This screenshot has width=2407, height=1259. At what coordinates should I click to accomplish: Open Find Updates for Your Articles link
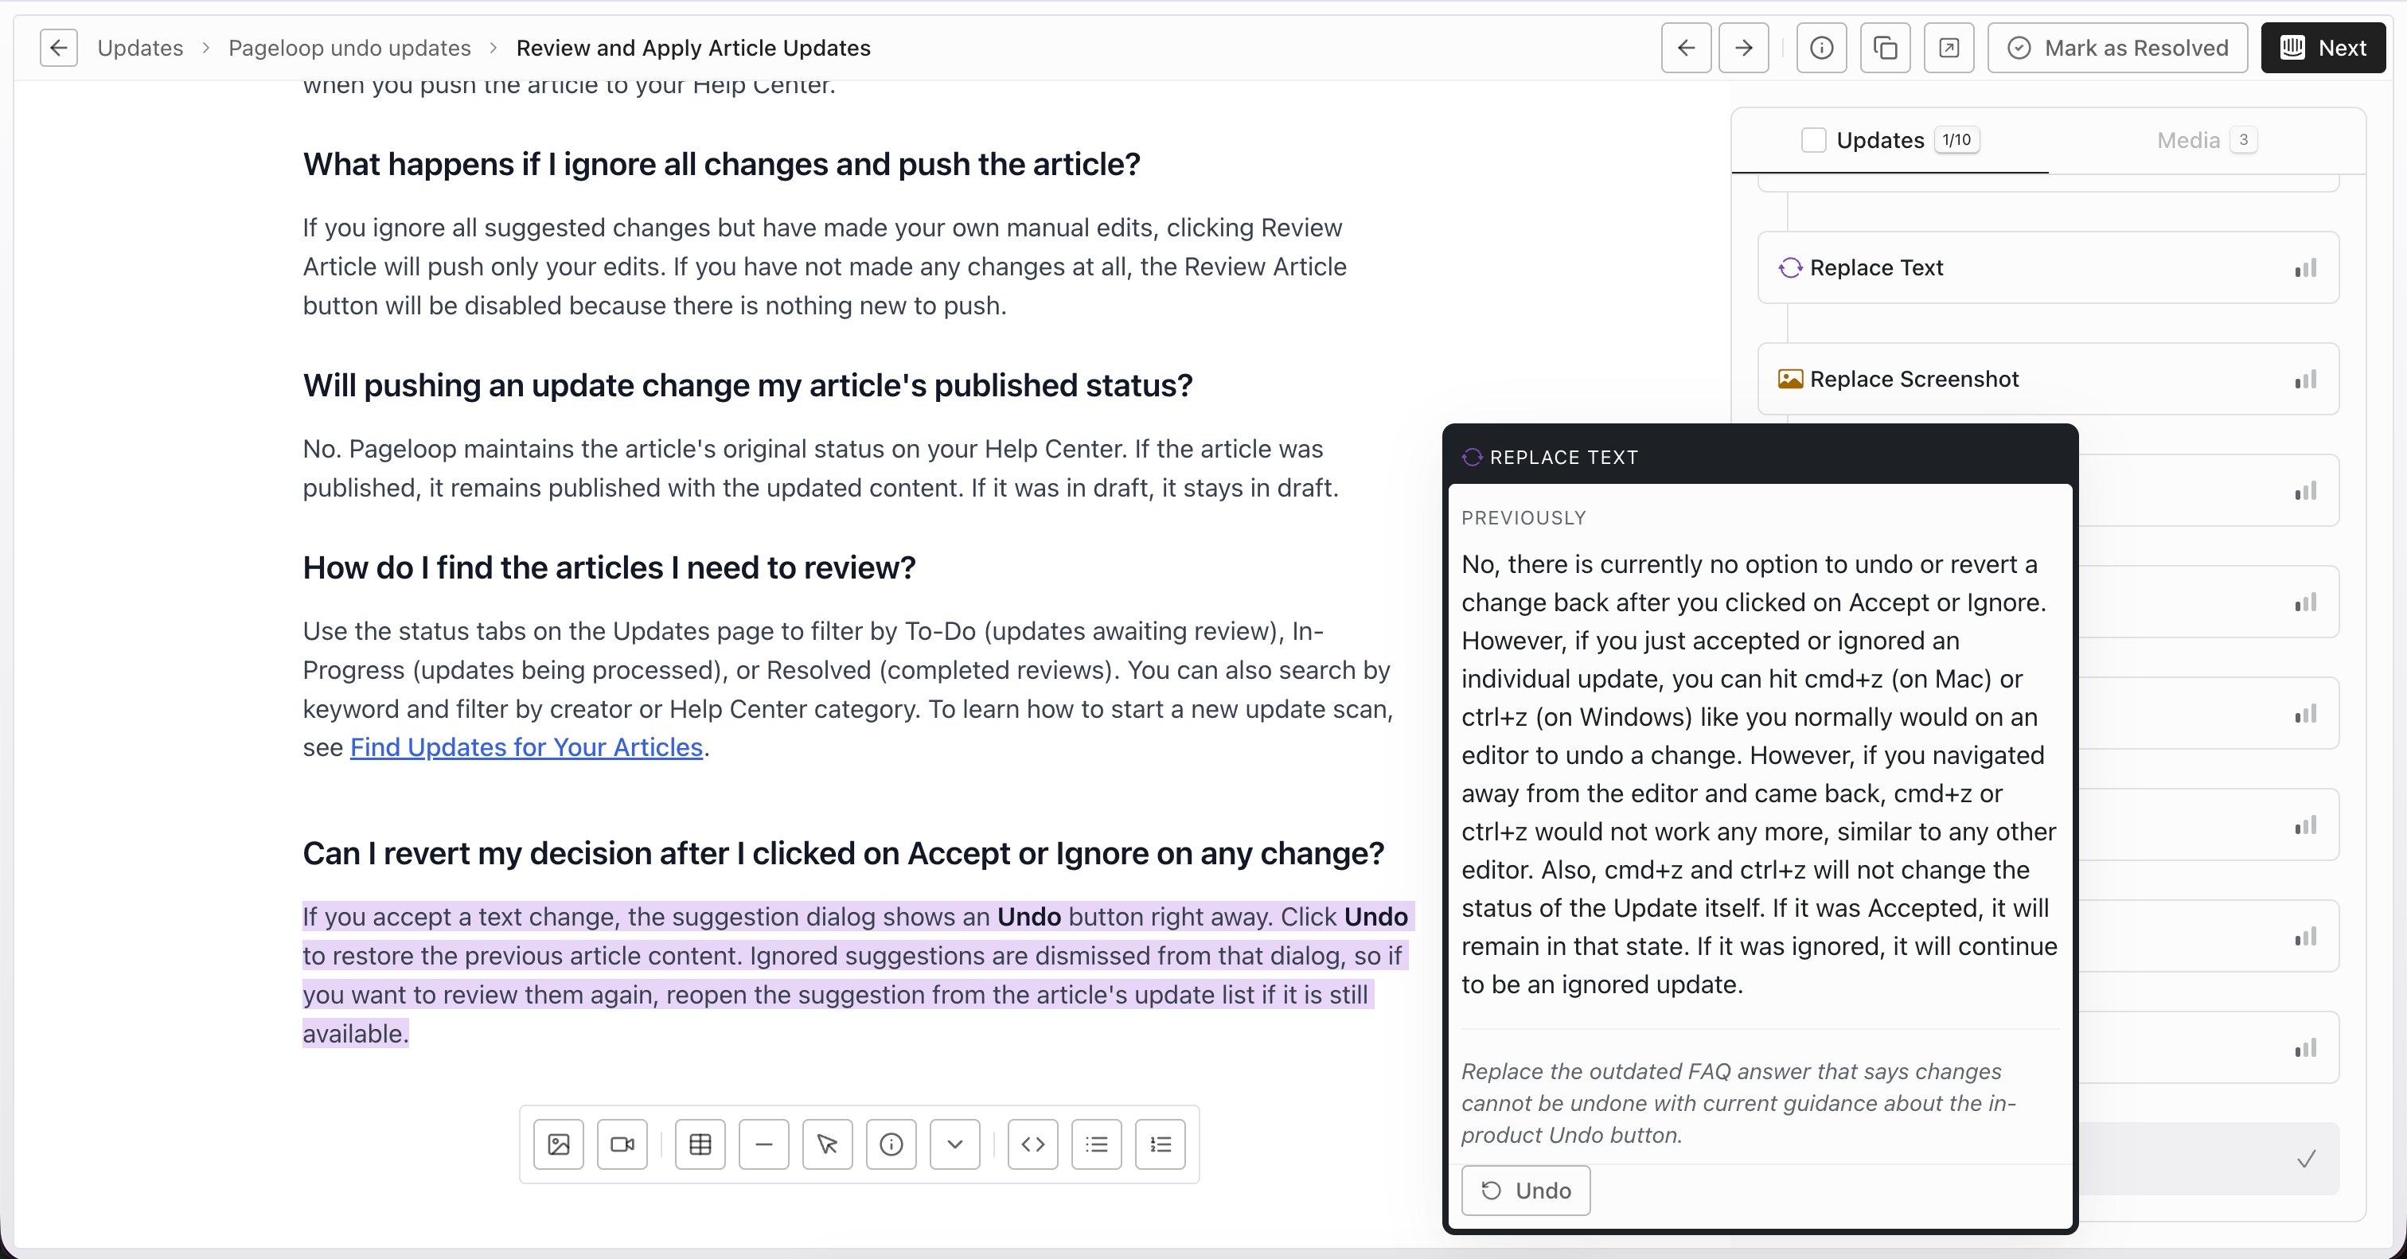point(526,747)
